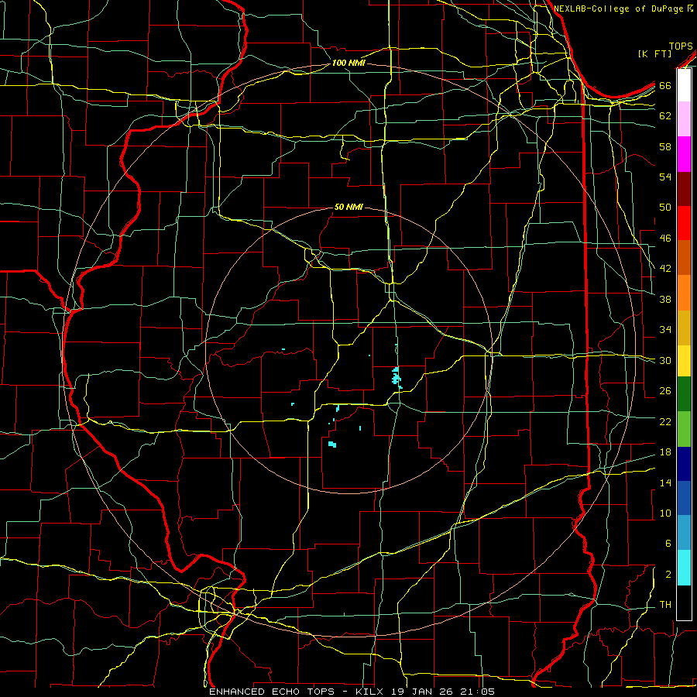Click the TOPS legend title
The image size is (697, 697).
click(x=681, y=46)
